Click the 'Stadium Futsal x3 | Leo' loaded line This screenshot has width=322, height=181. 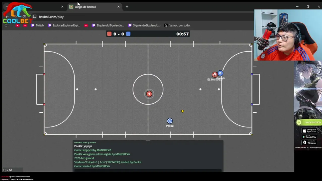click(108, 162)
